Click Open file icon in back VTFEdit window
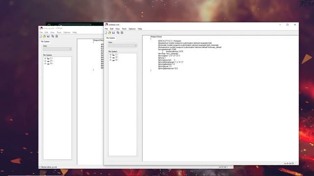 tap(44, 36)
